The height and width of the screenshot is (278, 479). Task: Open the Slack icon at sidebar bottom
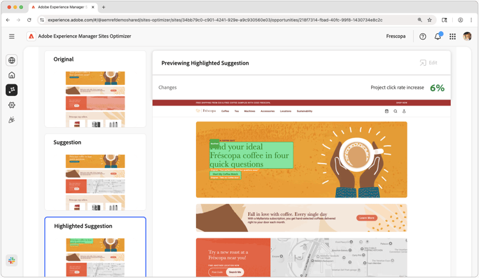tap(11, 261)
